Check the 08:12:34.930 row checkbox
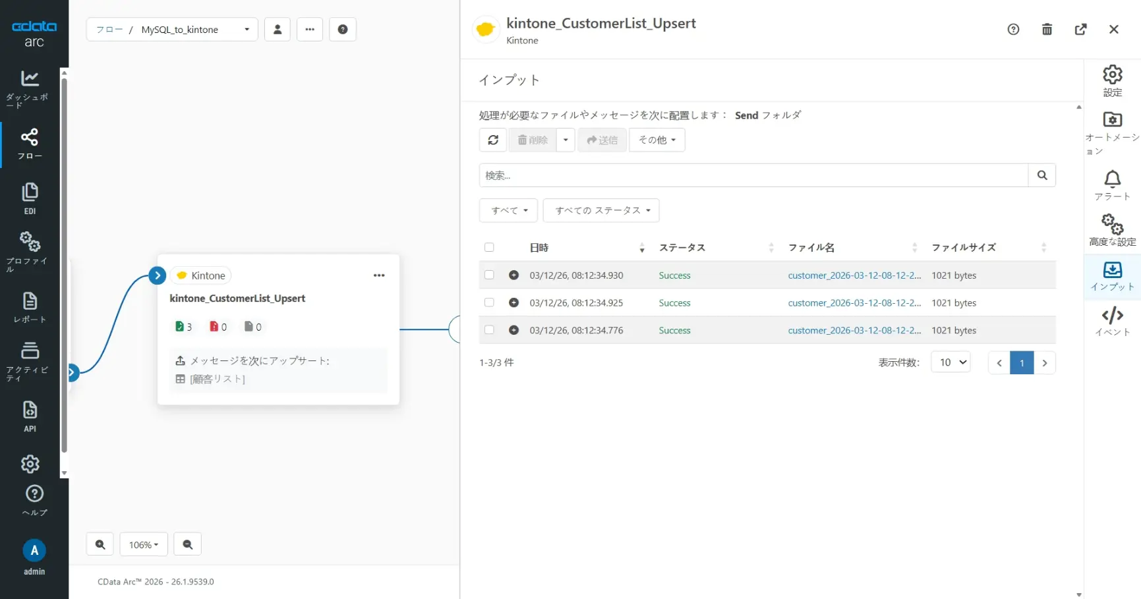The width and height of the screenshot is (1141, 599). (489, 275)
